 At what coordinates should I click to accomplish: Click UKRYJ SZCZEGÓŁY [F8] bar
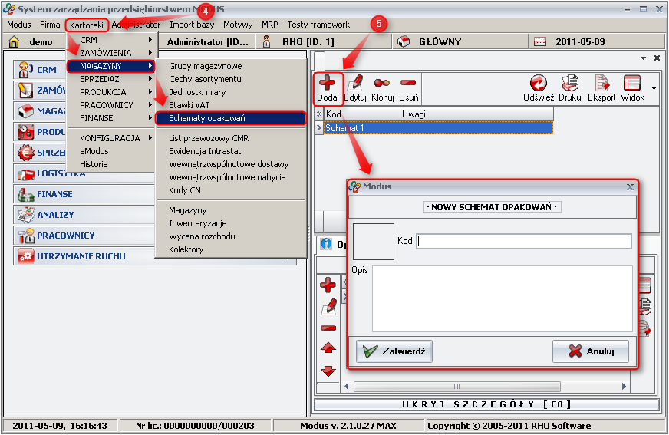click(486, 404)
